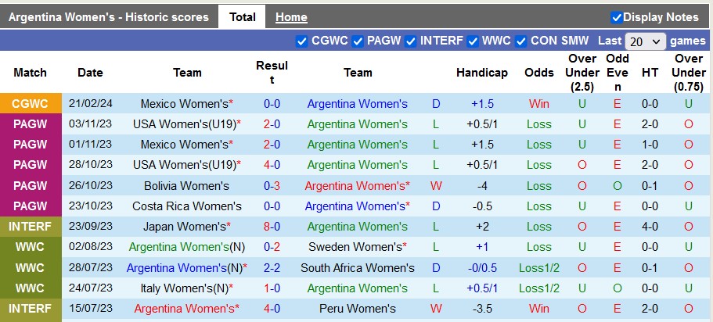Open the Last 20 games dropdown
The height and width of the screenshot is (322, 713).
[x=646, y=41]
